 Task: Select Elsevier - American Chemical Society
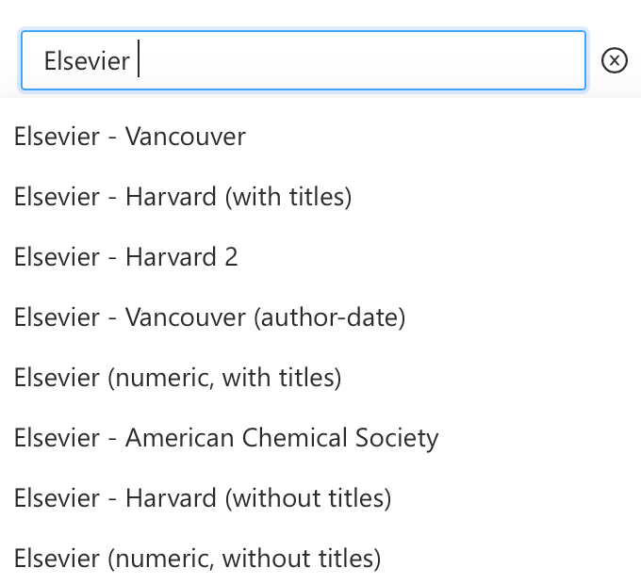[320, 438]
